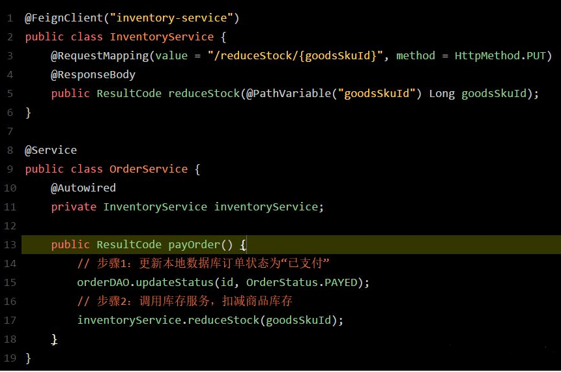Click the reduceStock method declaration on line 5
561x372 pixels.
[x=204, y=94]
